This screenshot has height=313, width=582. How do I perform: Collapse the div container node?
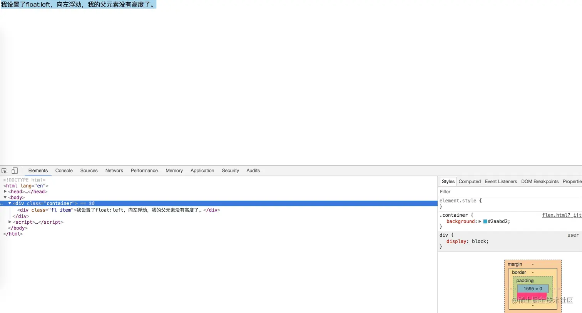(x=10, y=203)
